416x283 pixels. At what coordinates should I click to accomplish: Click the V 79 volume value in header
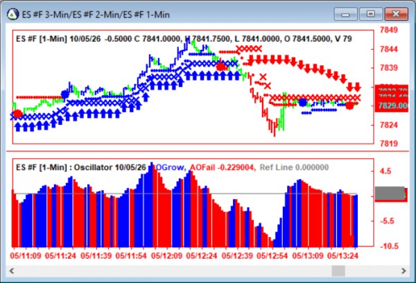343,39
